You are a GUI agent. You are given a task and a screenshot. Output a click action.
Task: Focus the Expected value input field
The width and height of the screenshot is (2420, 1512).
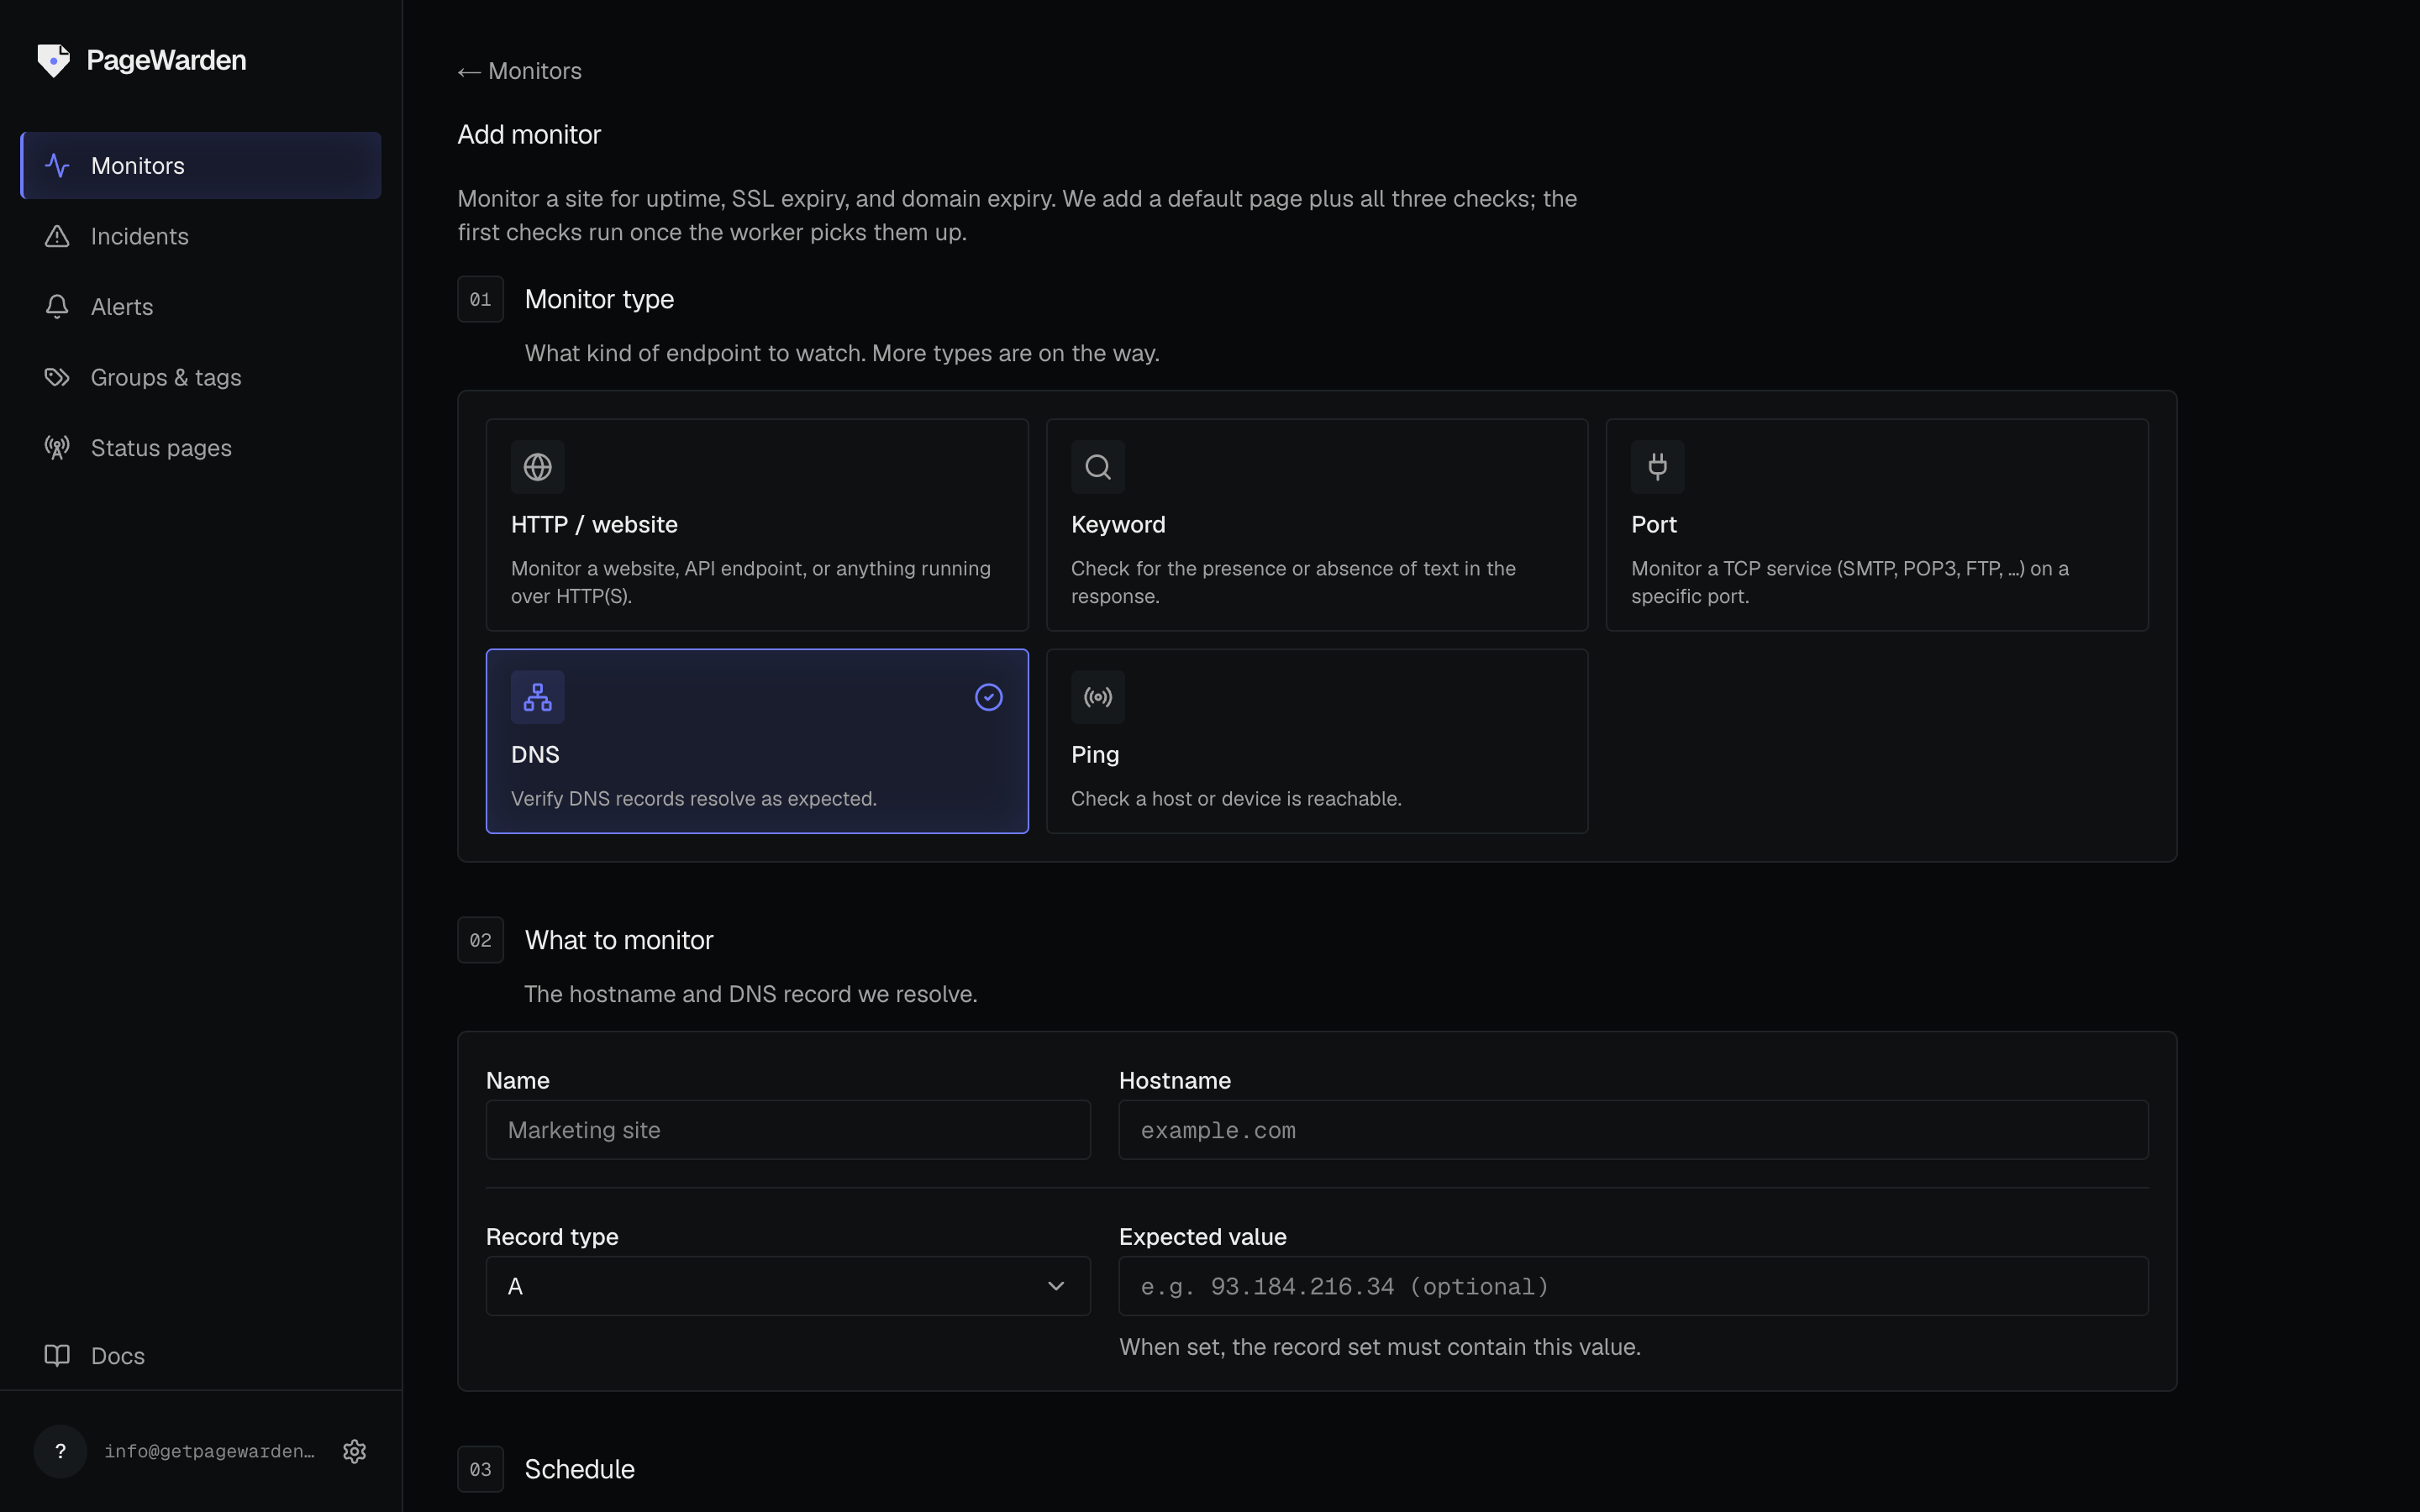(x=1633, y=1286)
